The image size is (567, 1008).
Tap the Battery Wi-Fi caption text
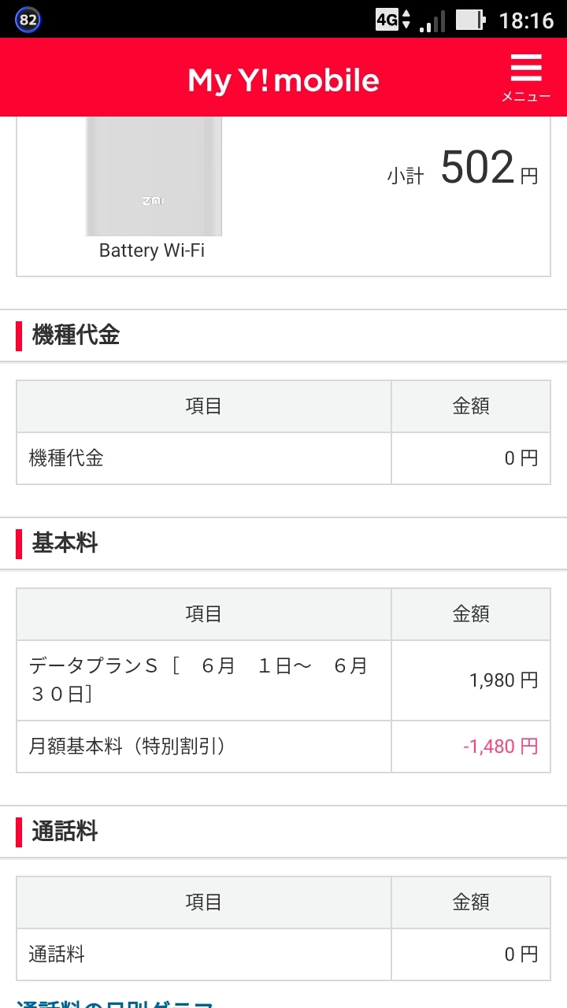tap(152, 250)
